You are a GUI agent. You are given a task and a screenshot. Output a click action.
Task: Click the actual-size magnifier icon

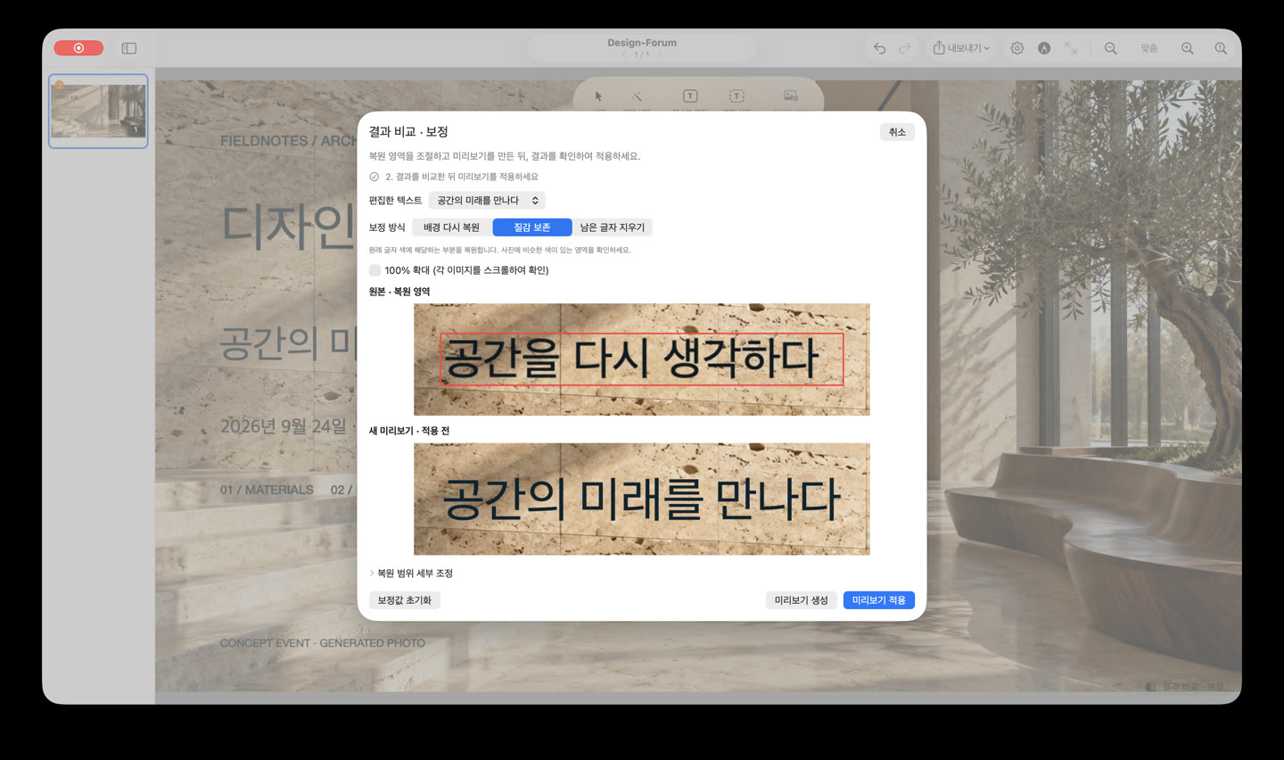click(1221, 48)
